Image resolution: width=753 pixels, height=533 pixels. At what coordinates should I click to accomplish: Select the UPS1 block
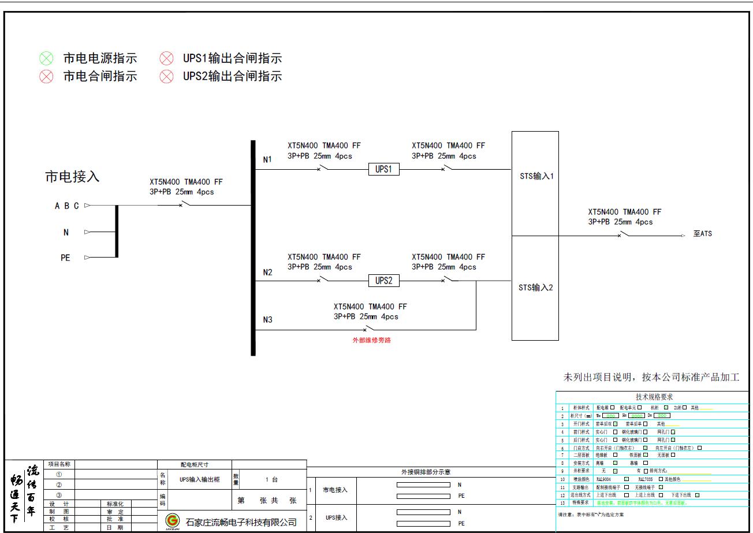click(x=383, y=169)
